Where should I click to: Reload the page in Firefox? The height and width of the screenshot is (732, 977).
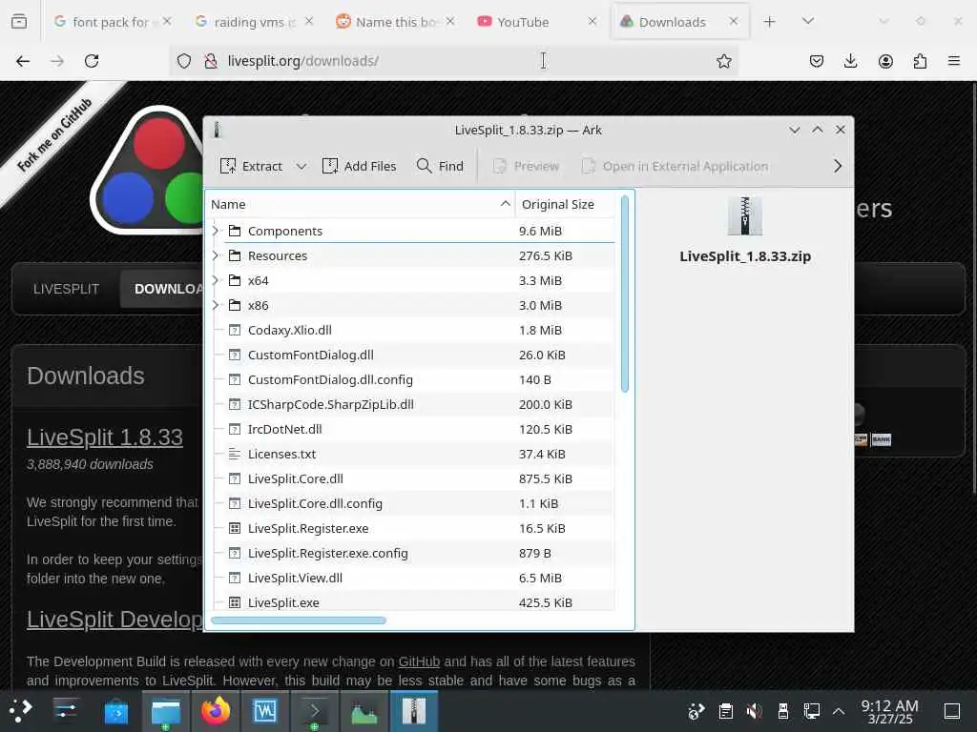(x=92, y=61)
